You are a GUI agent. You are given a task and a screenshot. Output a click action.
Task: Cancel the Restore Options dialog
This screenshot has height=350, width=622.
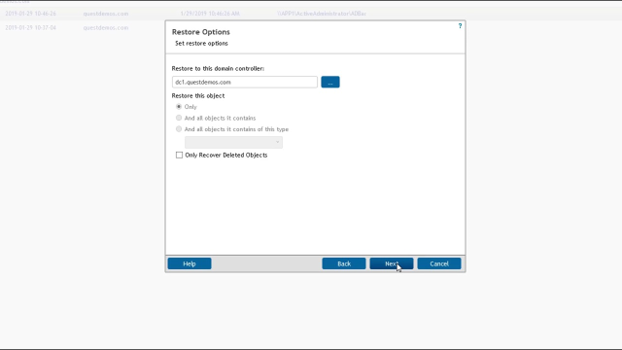pyautogui.click(x=439, y=263)
